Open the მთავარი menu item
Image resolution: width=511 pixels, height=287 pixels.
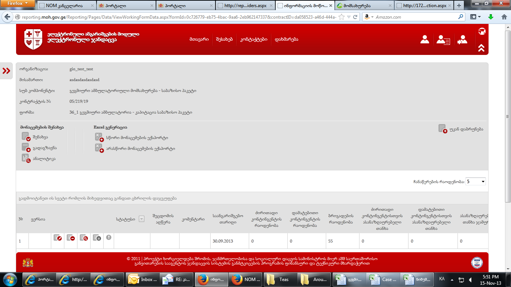pos(199,40)
